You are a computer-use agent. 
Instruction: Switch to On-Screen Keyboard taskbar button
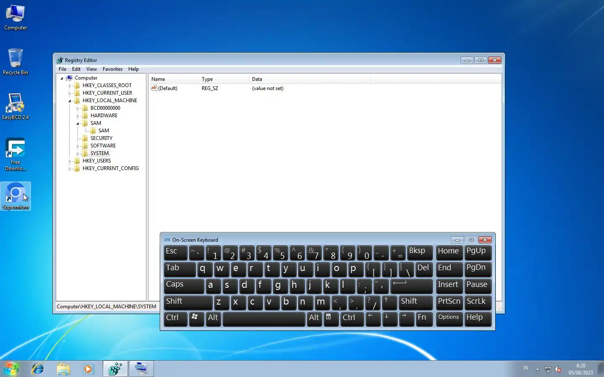pyautogui.click(x=141, y=369)
